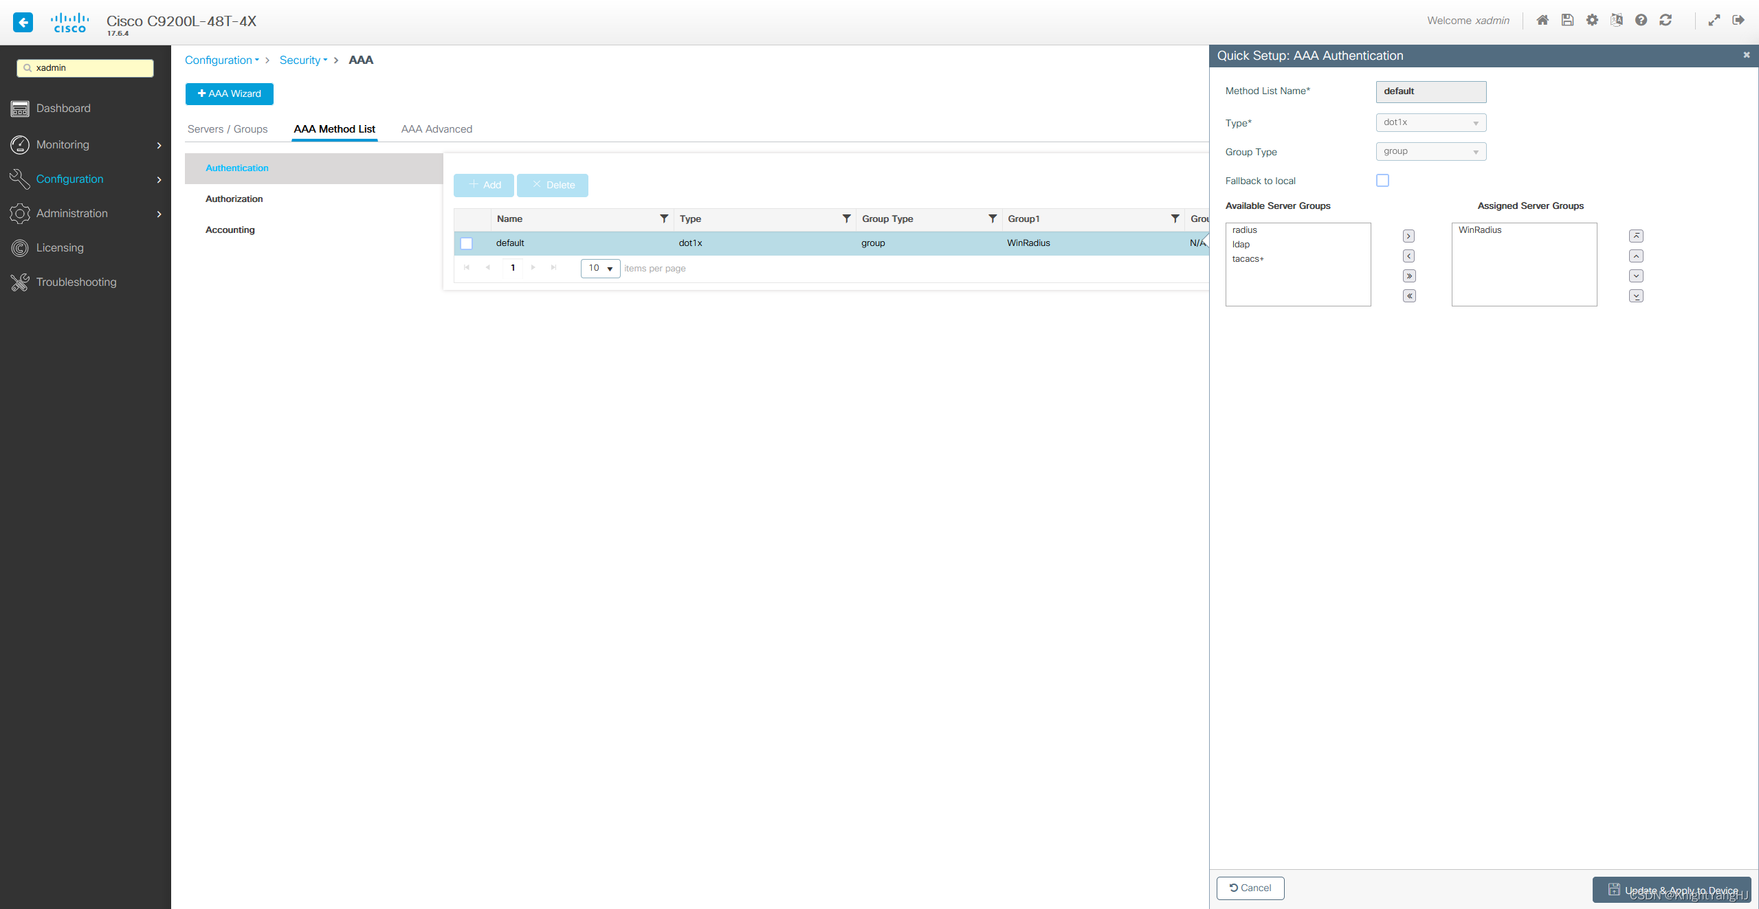
Task: Click the Method List Name input field
Action: coord(1430,91)
